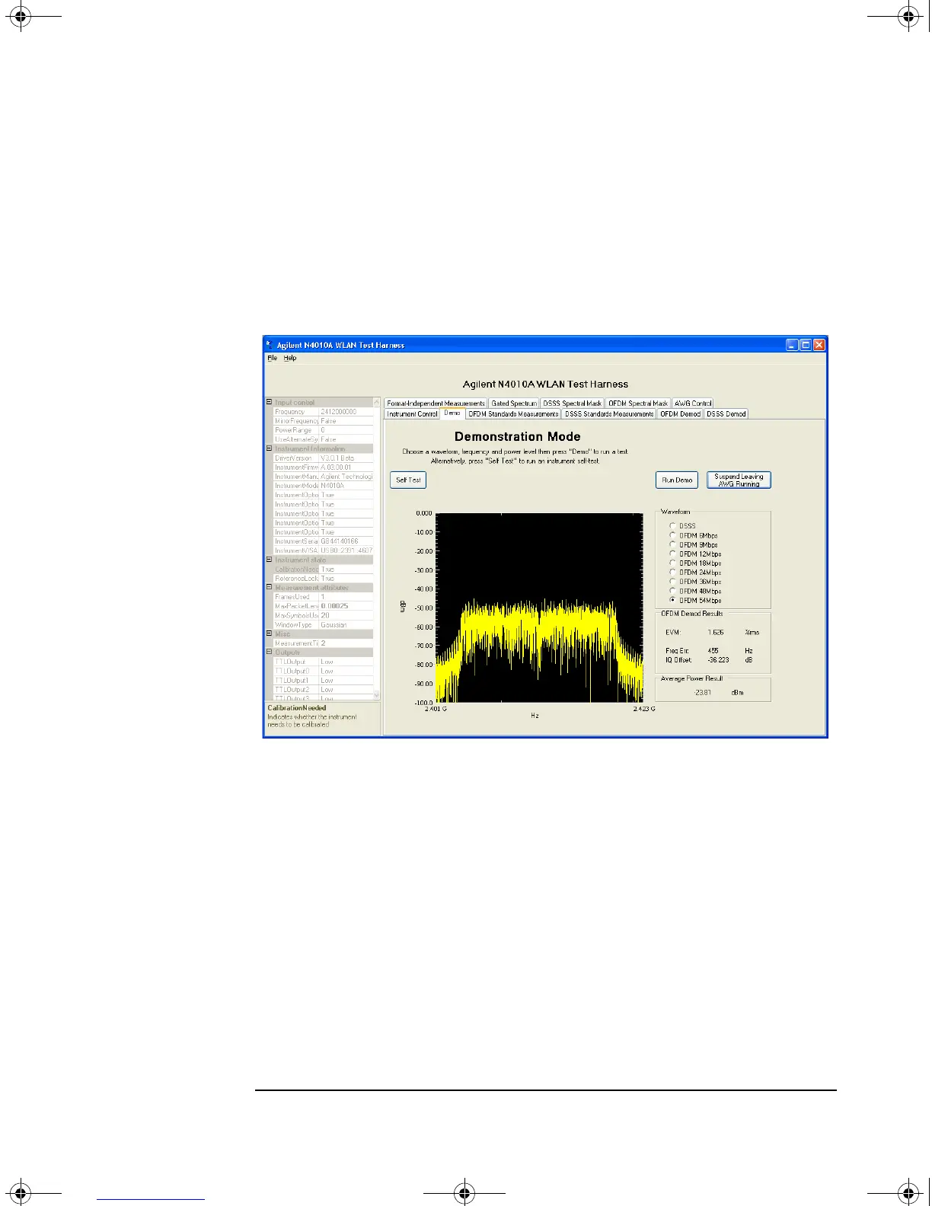Click the model value N4010A
This screenshot has height=1206, width=932.
click(x=346, y=486)
